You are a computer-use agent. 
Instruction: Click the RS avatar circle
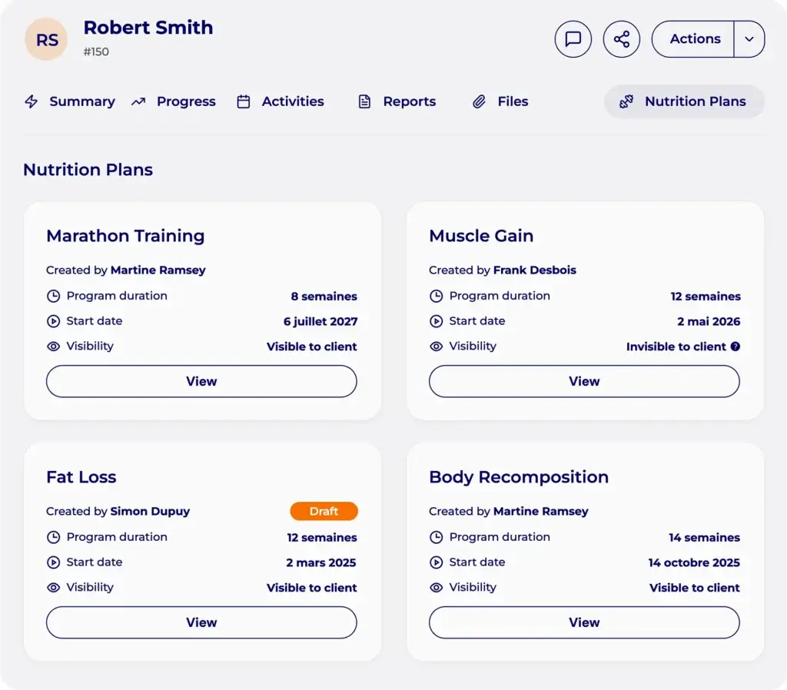click(47, 40)
